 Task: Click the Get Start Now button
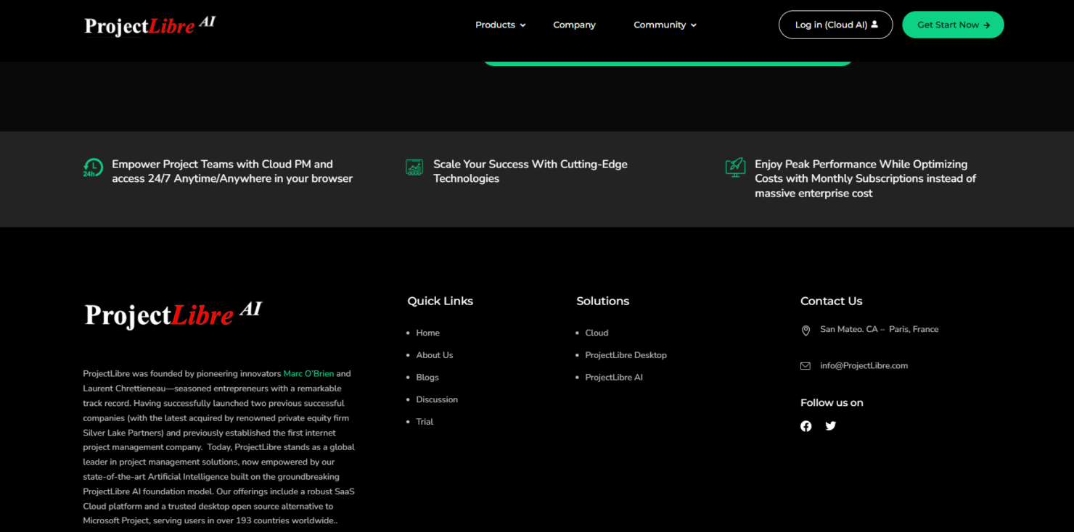coord(953,24)
